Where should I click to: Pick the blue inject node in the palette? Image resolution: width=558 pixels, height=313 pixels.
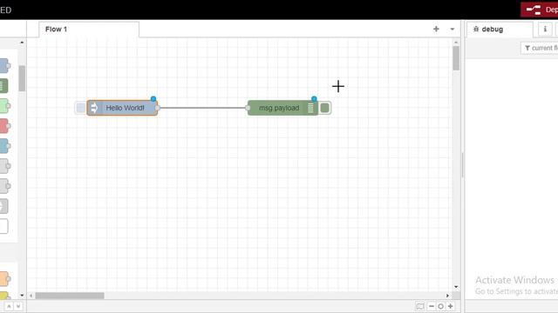(x=4, y=66)
